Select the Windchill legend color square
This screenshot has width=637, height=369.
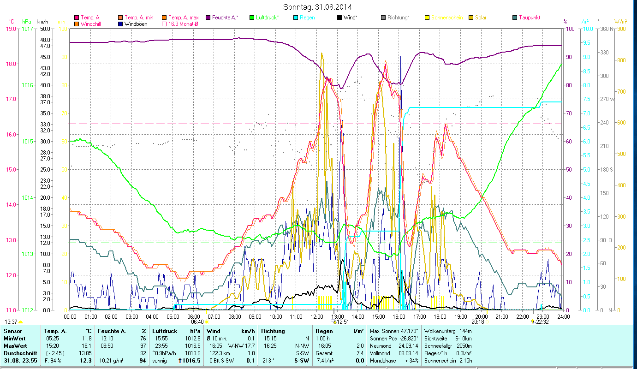(x=76, y=24)
